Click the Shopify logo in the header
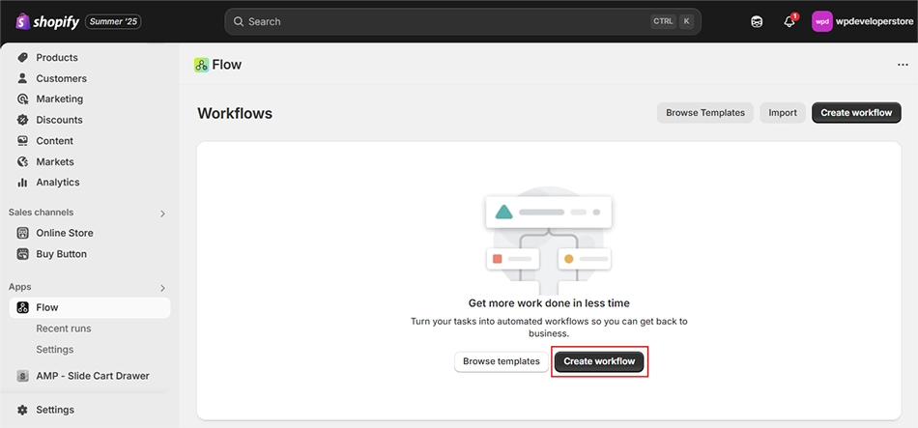The width and height of the screenshot is (918, 428). [x=46, y=21]
